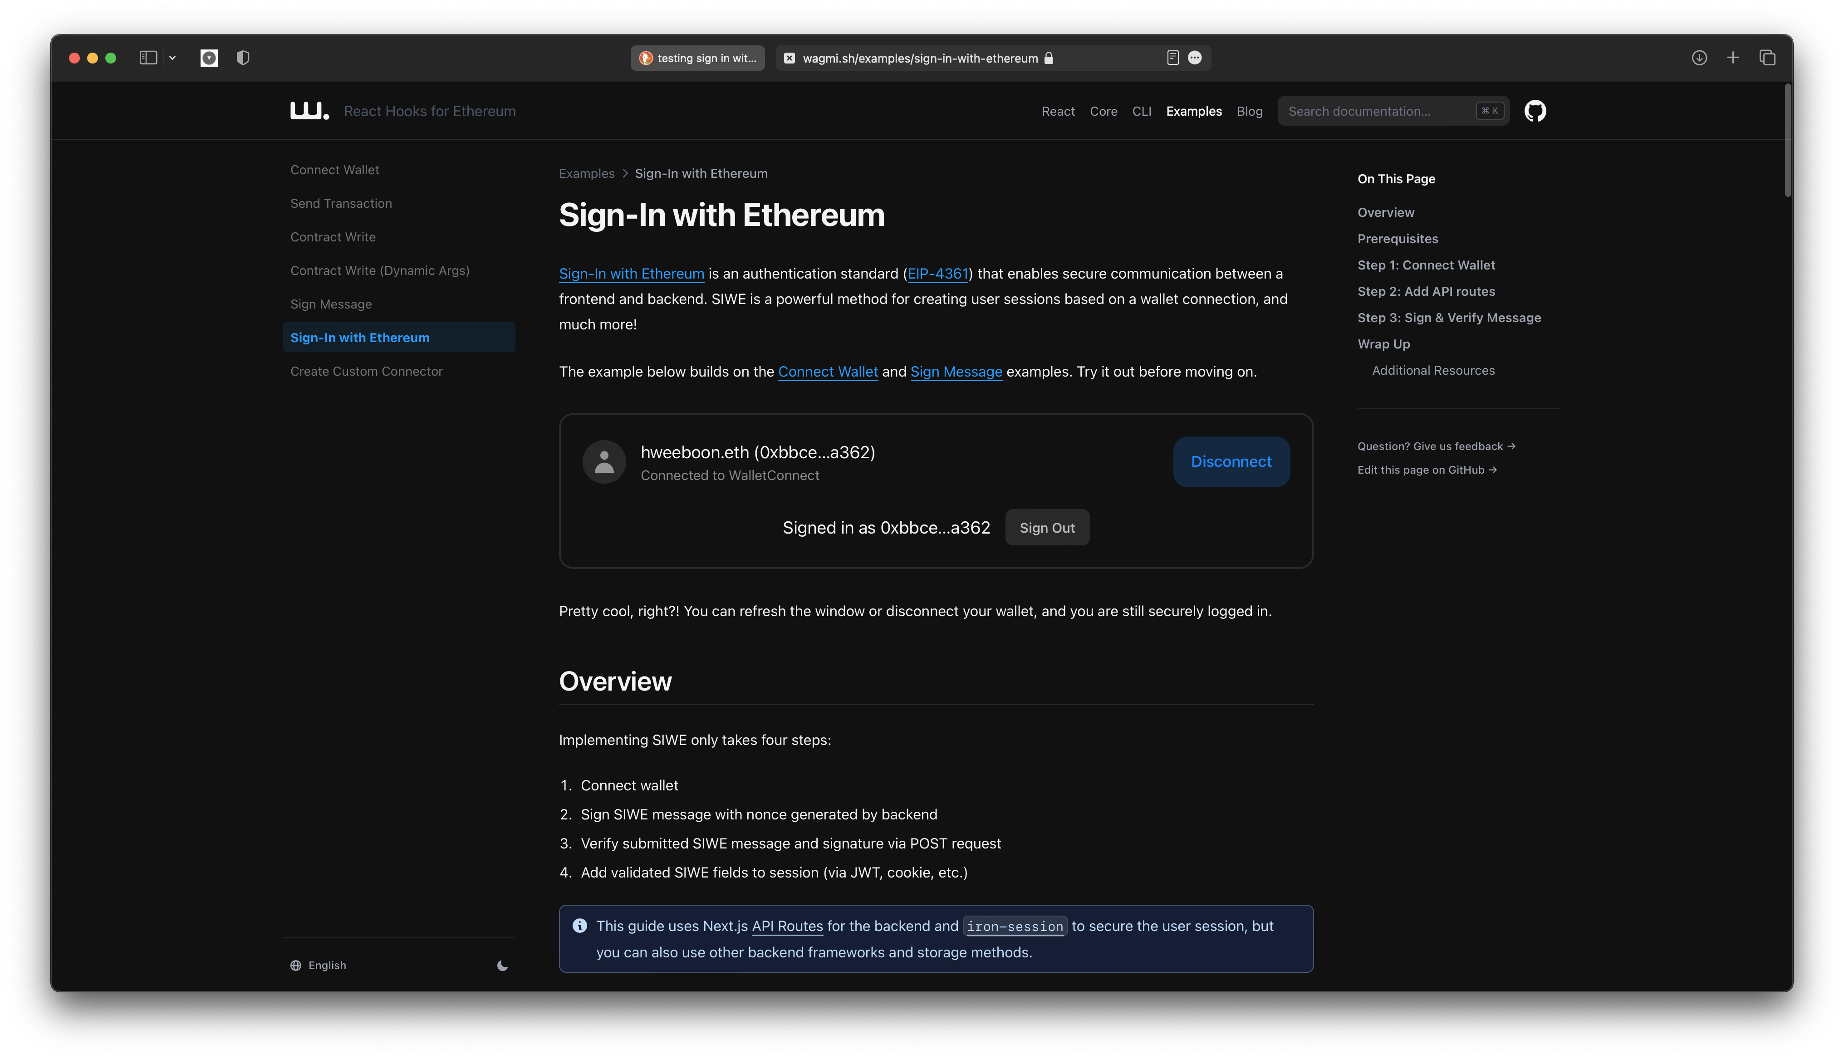The height and width of the screenshot is (1059, 1844).
Task: Follow the EIP-4361 link
Action: 938,274
